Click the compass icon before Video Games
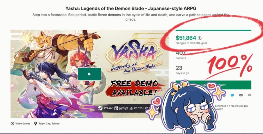 (12, 124)
